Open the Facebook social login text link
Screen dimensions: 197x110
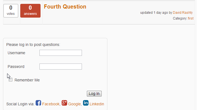pyautogui.click(x=51, y=104)
